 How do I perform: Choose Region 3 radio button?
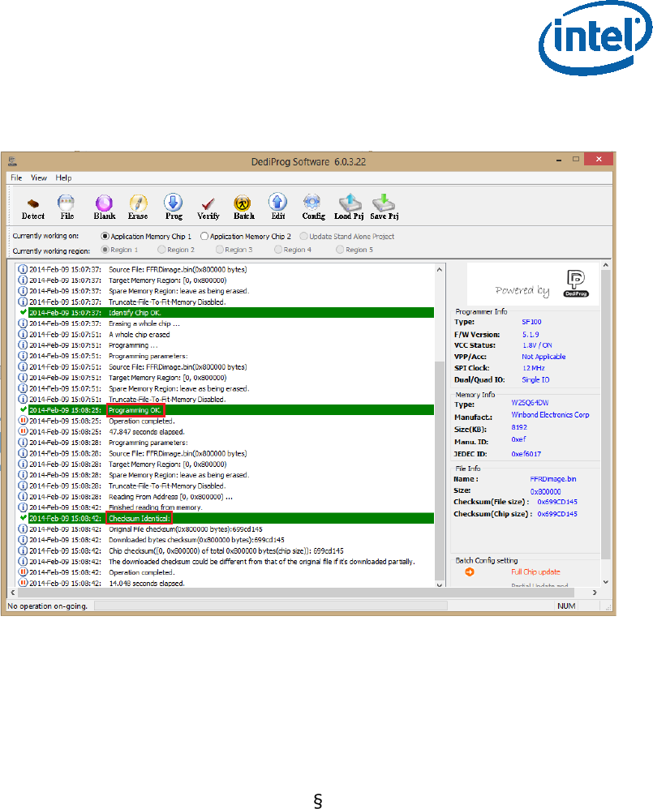pyautogui.click(x=219, y=250)
